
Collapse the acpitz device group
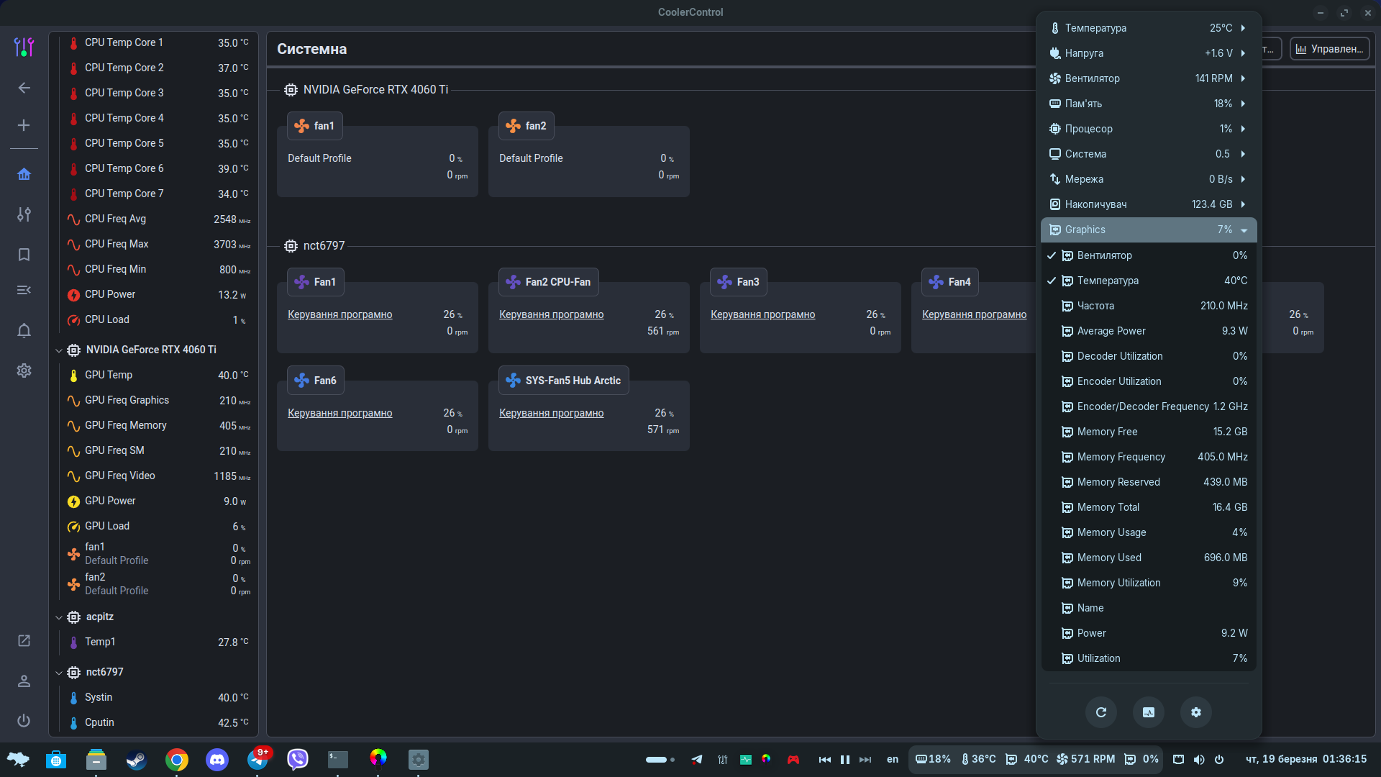(59, 617)
